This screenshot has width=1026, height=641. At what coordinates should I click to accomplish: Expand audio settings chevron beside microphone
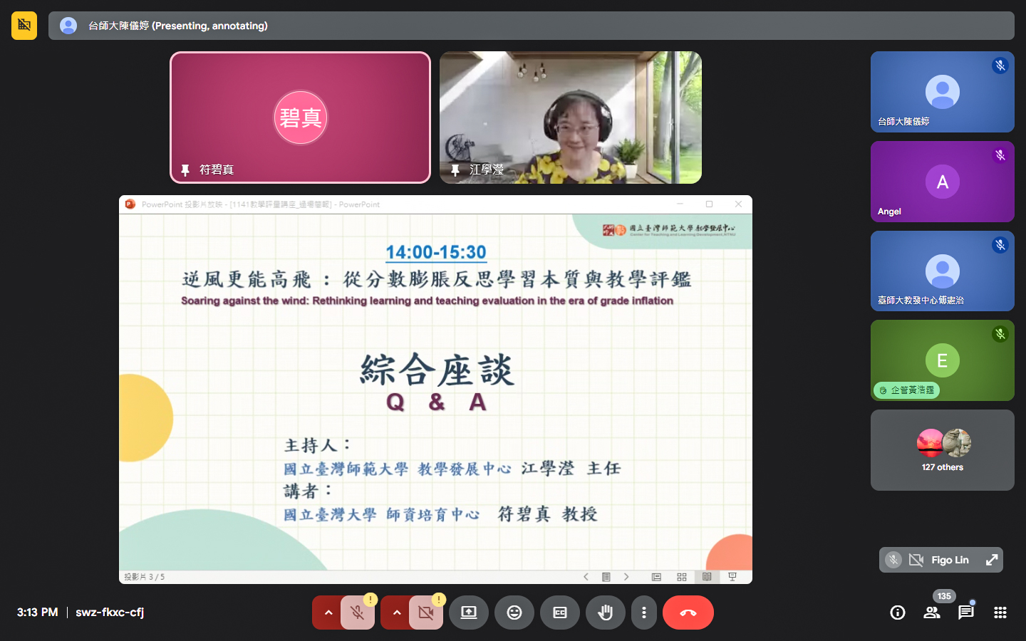coord(328,613)
